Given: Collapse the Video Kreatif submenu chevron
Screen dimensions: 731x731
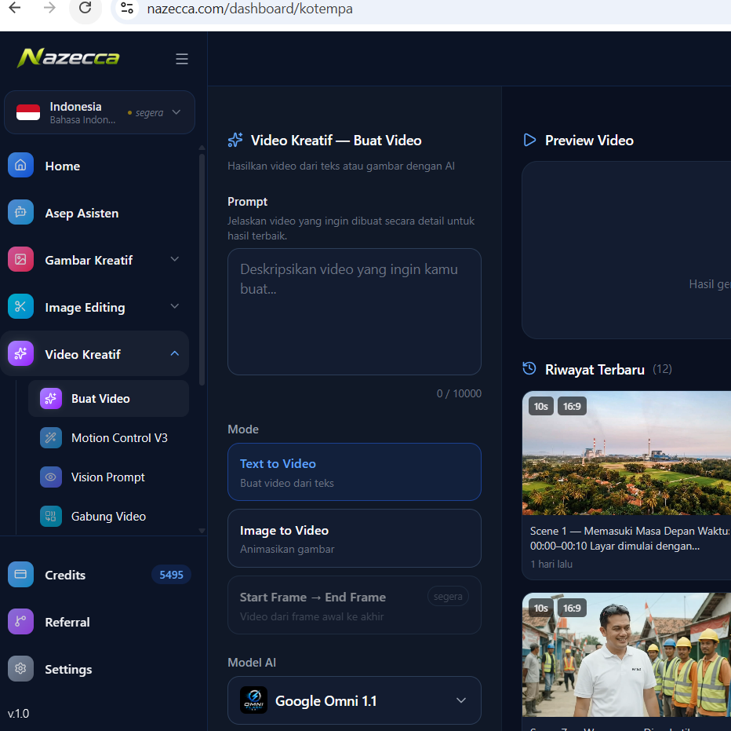Looking at the screenshot, I should (x=175, y=353).
